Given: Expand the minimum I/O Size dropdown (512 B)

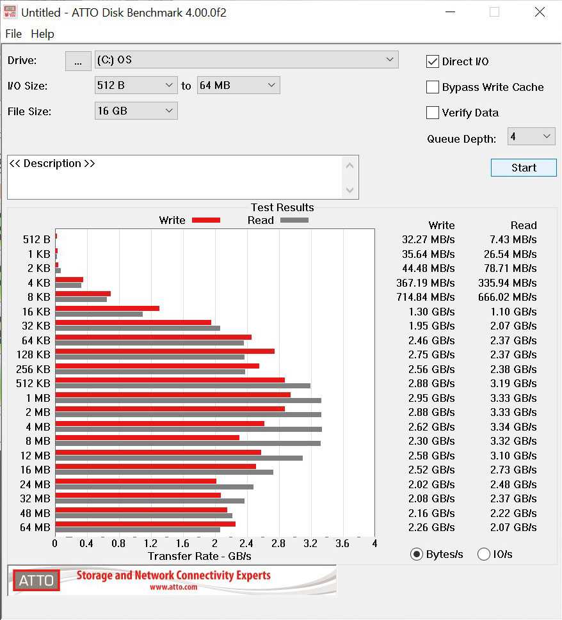Looking at the screenshot, I should click(x=136, y=85).
